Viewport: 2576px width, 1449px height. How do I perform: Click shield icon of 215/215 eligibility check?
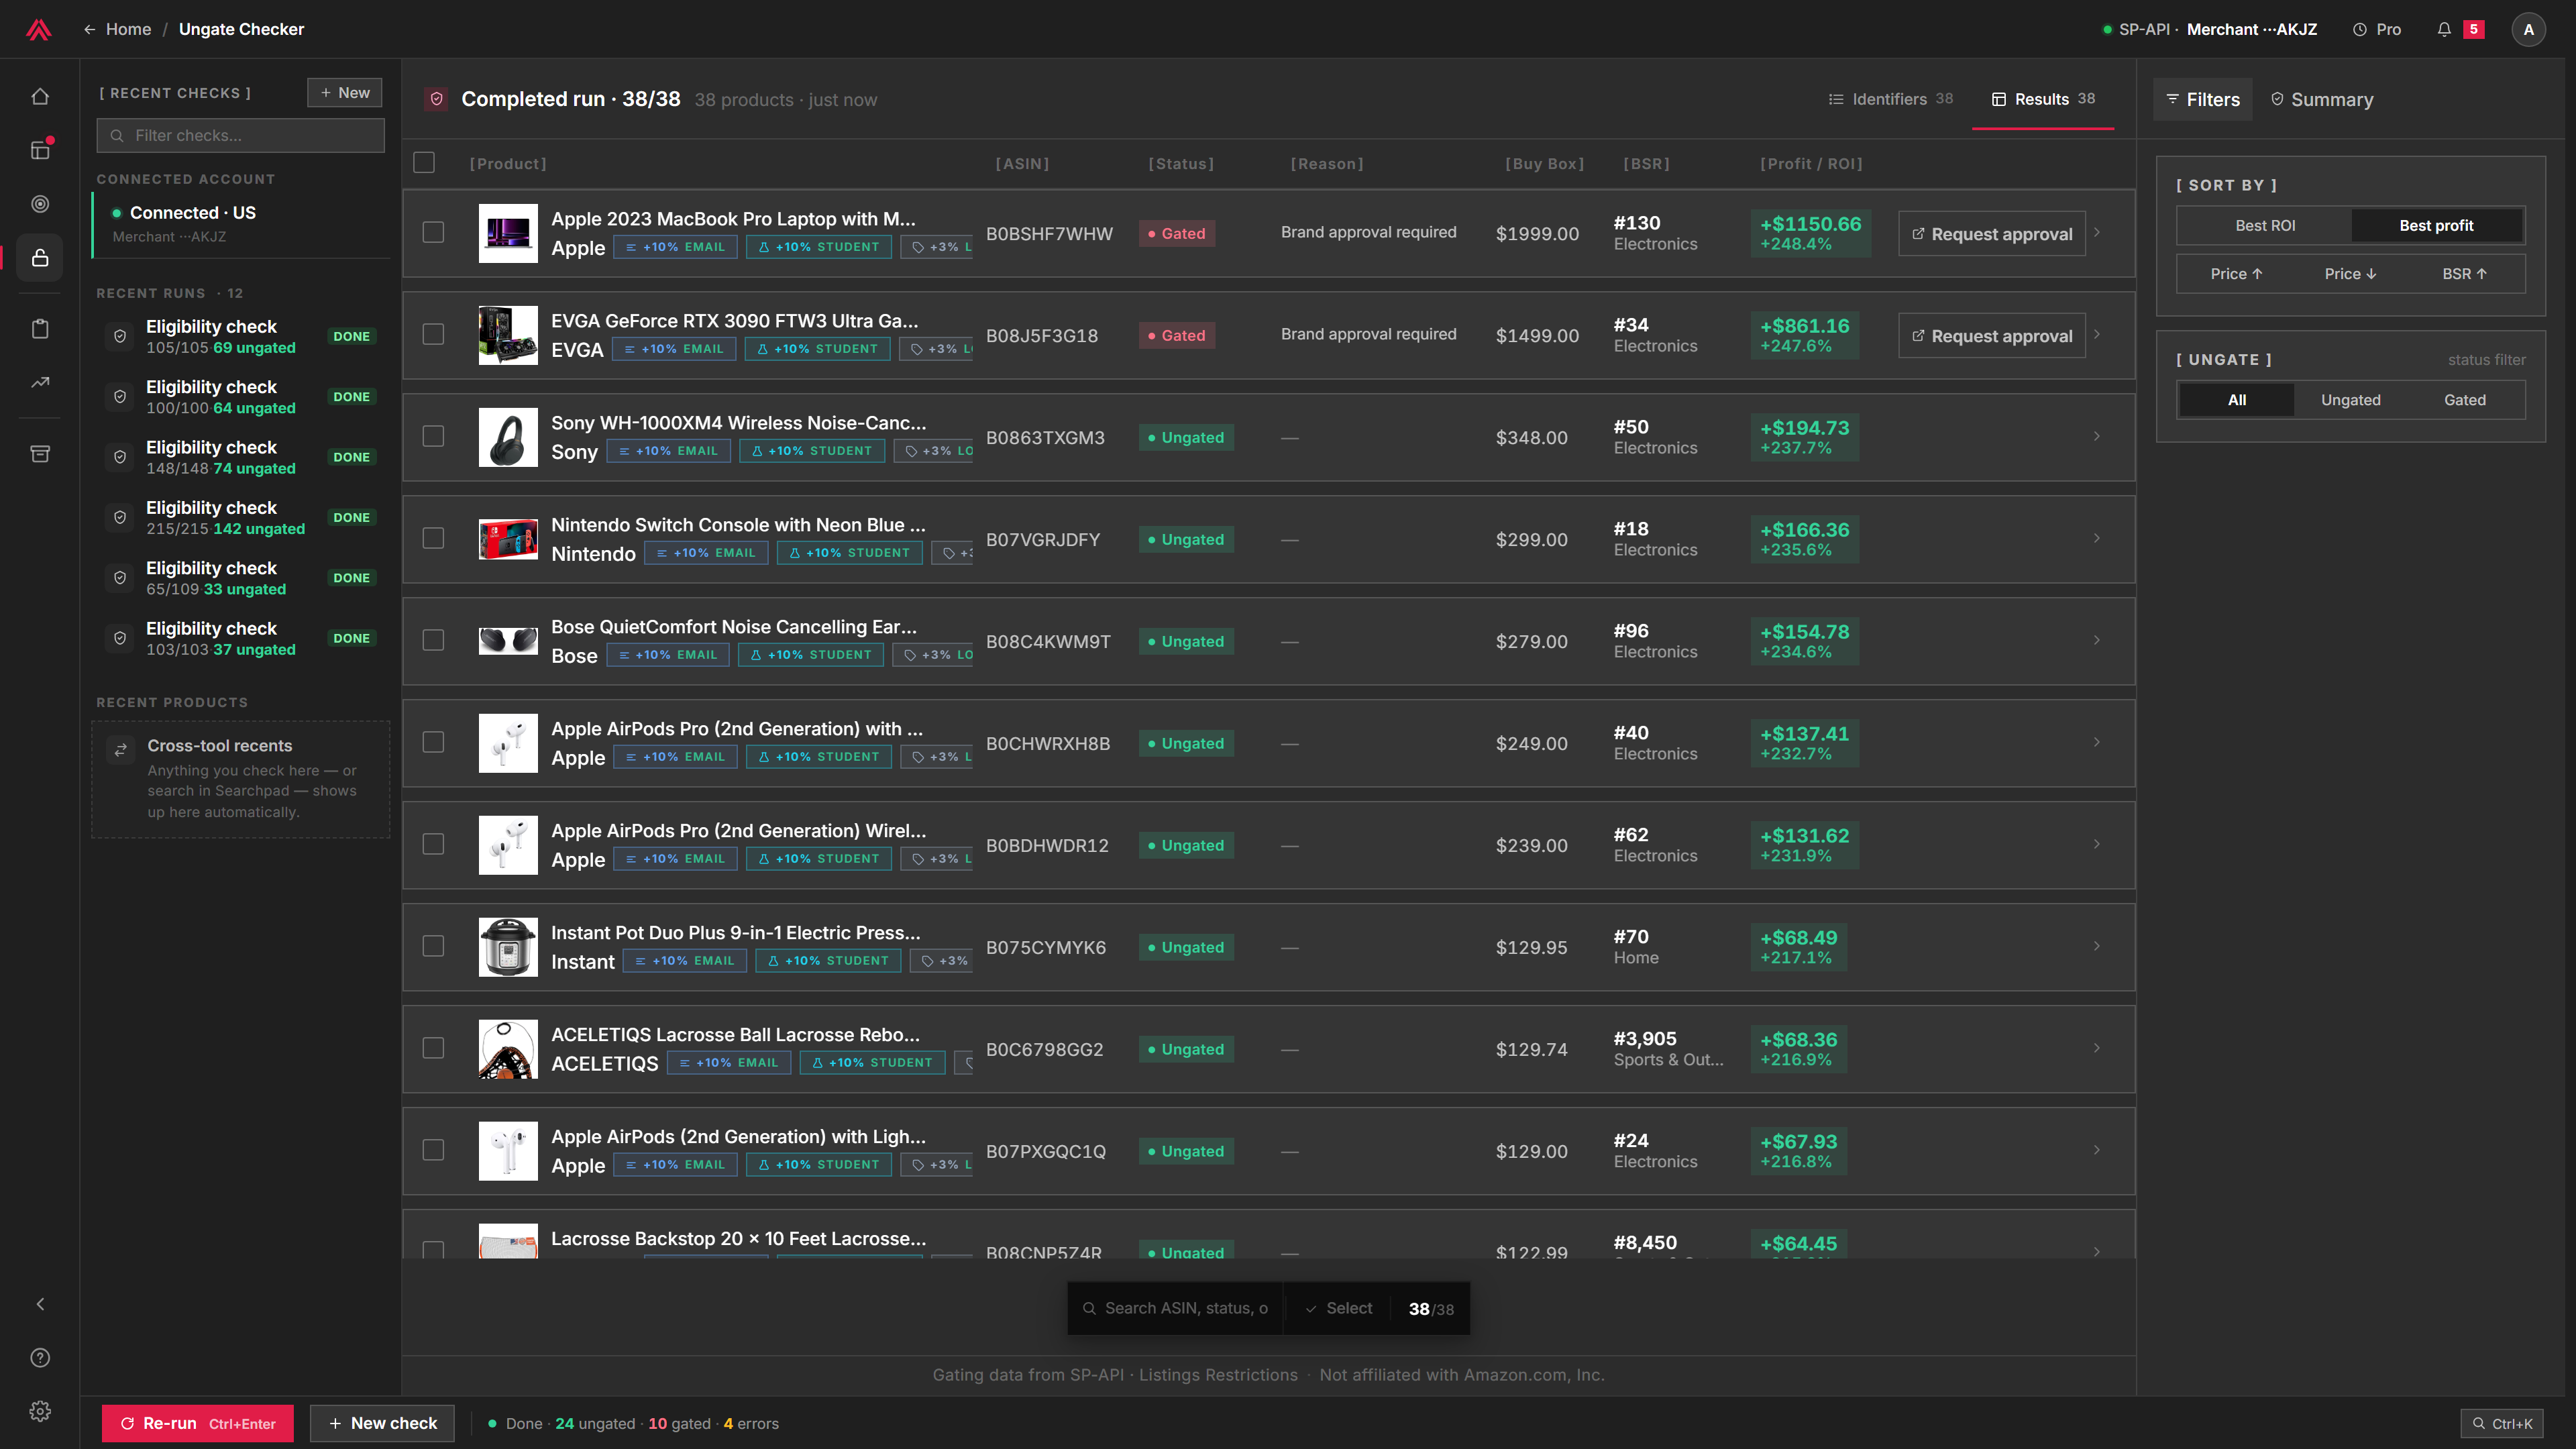click(120, 517)
